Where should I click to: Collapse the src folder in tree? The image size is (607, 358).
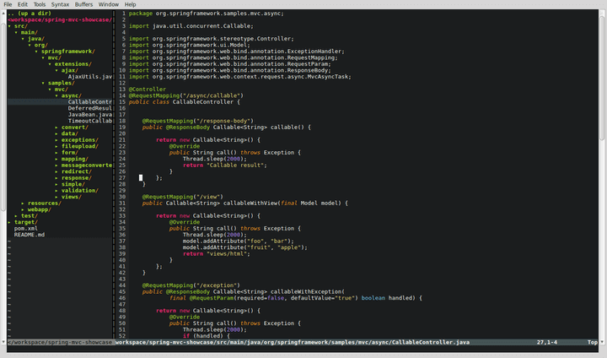tap(20, 26)
